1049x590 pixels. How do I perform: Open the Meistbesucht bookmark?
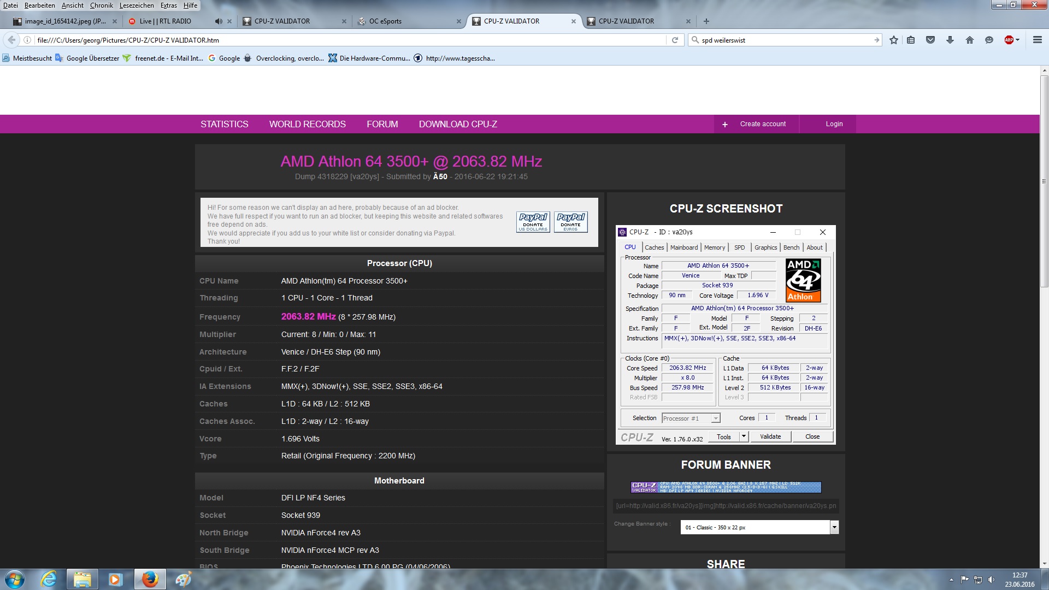(27, 58)
